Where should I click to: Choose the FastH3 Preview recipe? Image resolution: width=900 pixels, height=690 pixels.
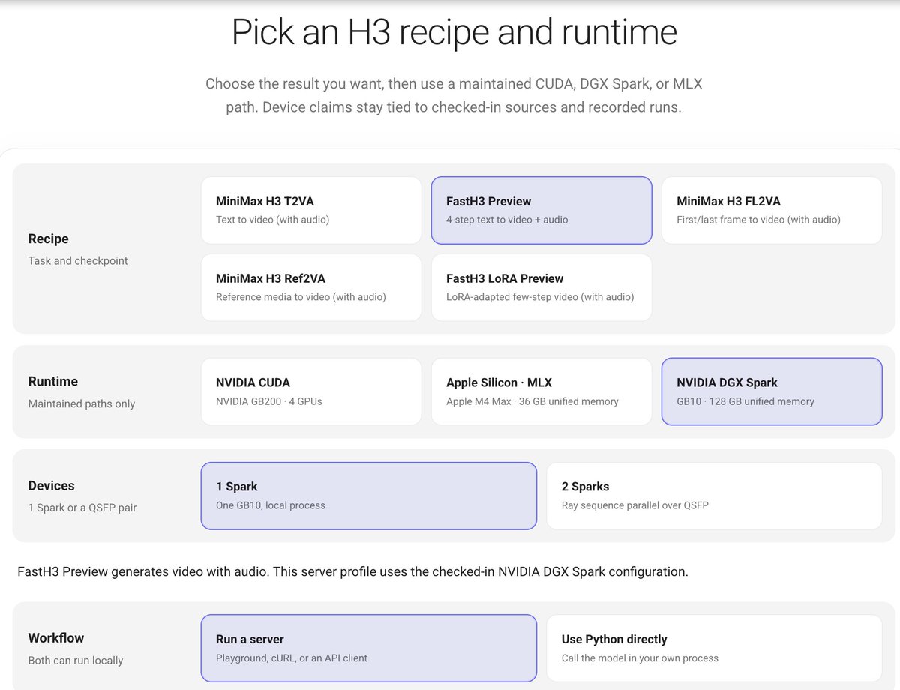click(x=541, y=210)
